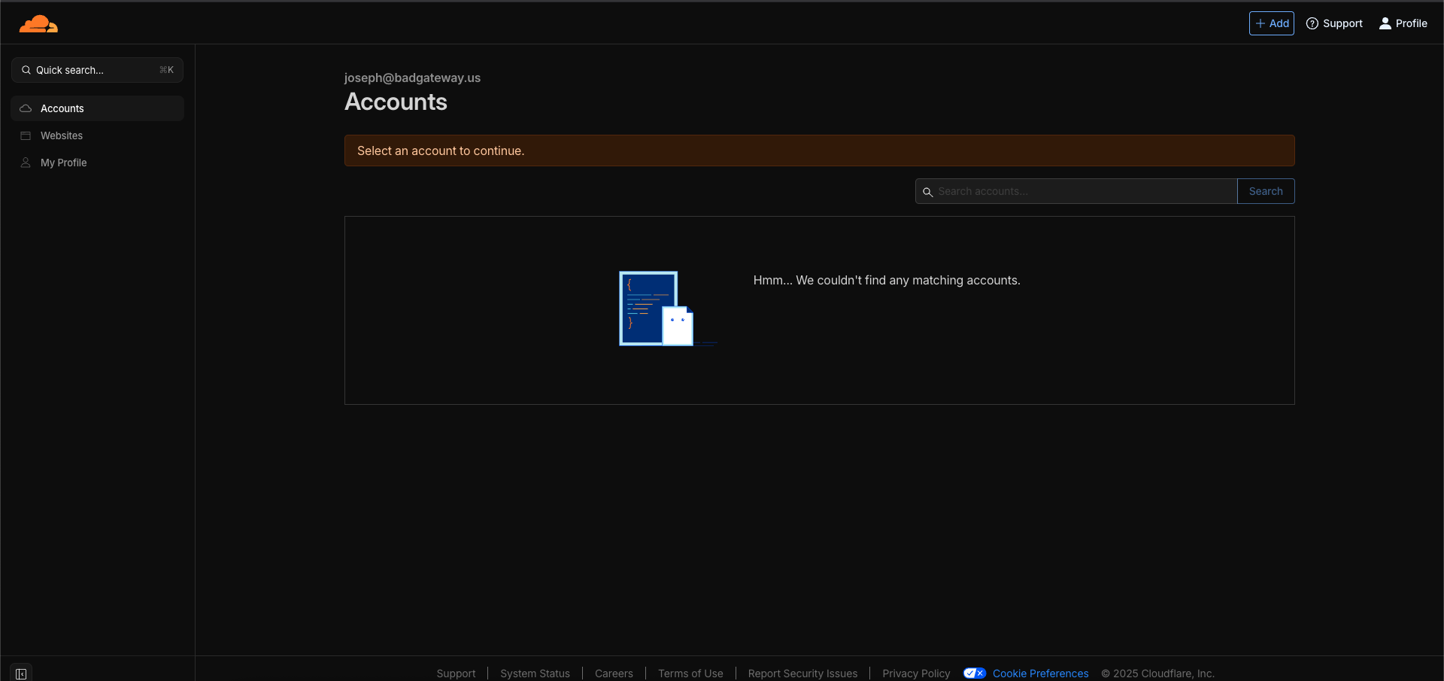
Task: Click the Profile user icon in the header
Action: coord(1385,23)
